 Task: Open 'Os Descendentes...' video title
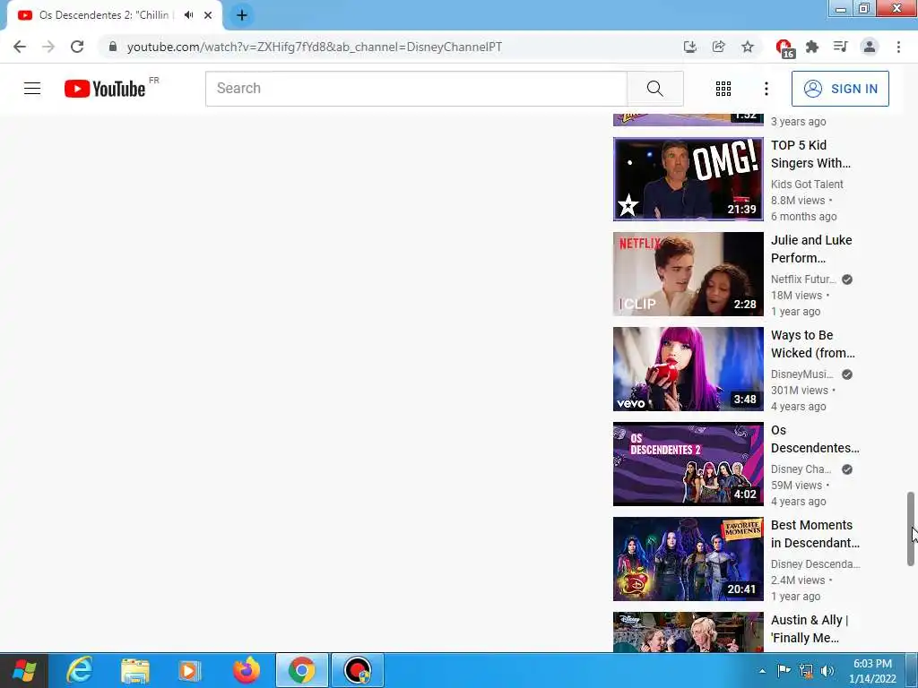(x=815, y=439)
